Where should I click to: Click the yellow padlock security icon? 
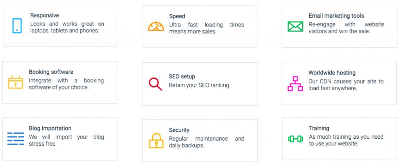click(x=156, y=141)
